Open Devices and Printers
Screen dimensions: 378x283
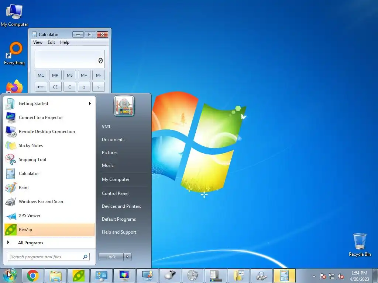tap(121, 206)
